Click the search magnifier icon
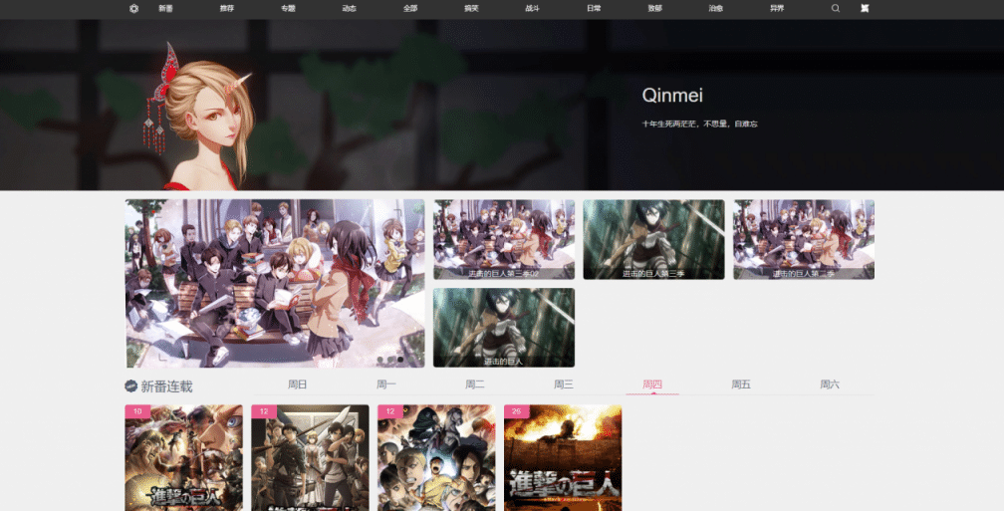Viewport: 1004px width, 511px height. click(x=836, y=8)
